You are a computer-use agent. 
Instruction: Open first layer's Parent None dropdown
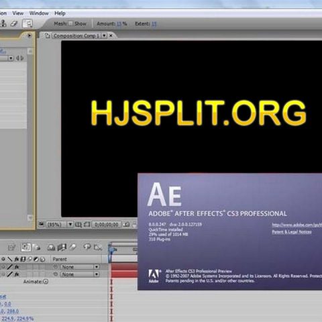pyautogui.click(x=80, y=267)
